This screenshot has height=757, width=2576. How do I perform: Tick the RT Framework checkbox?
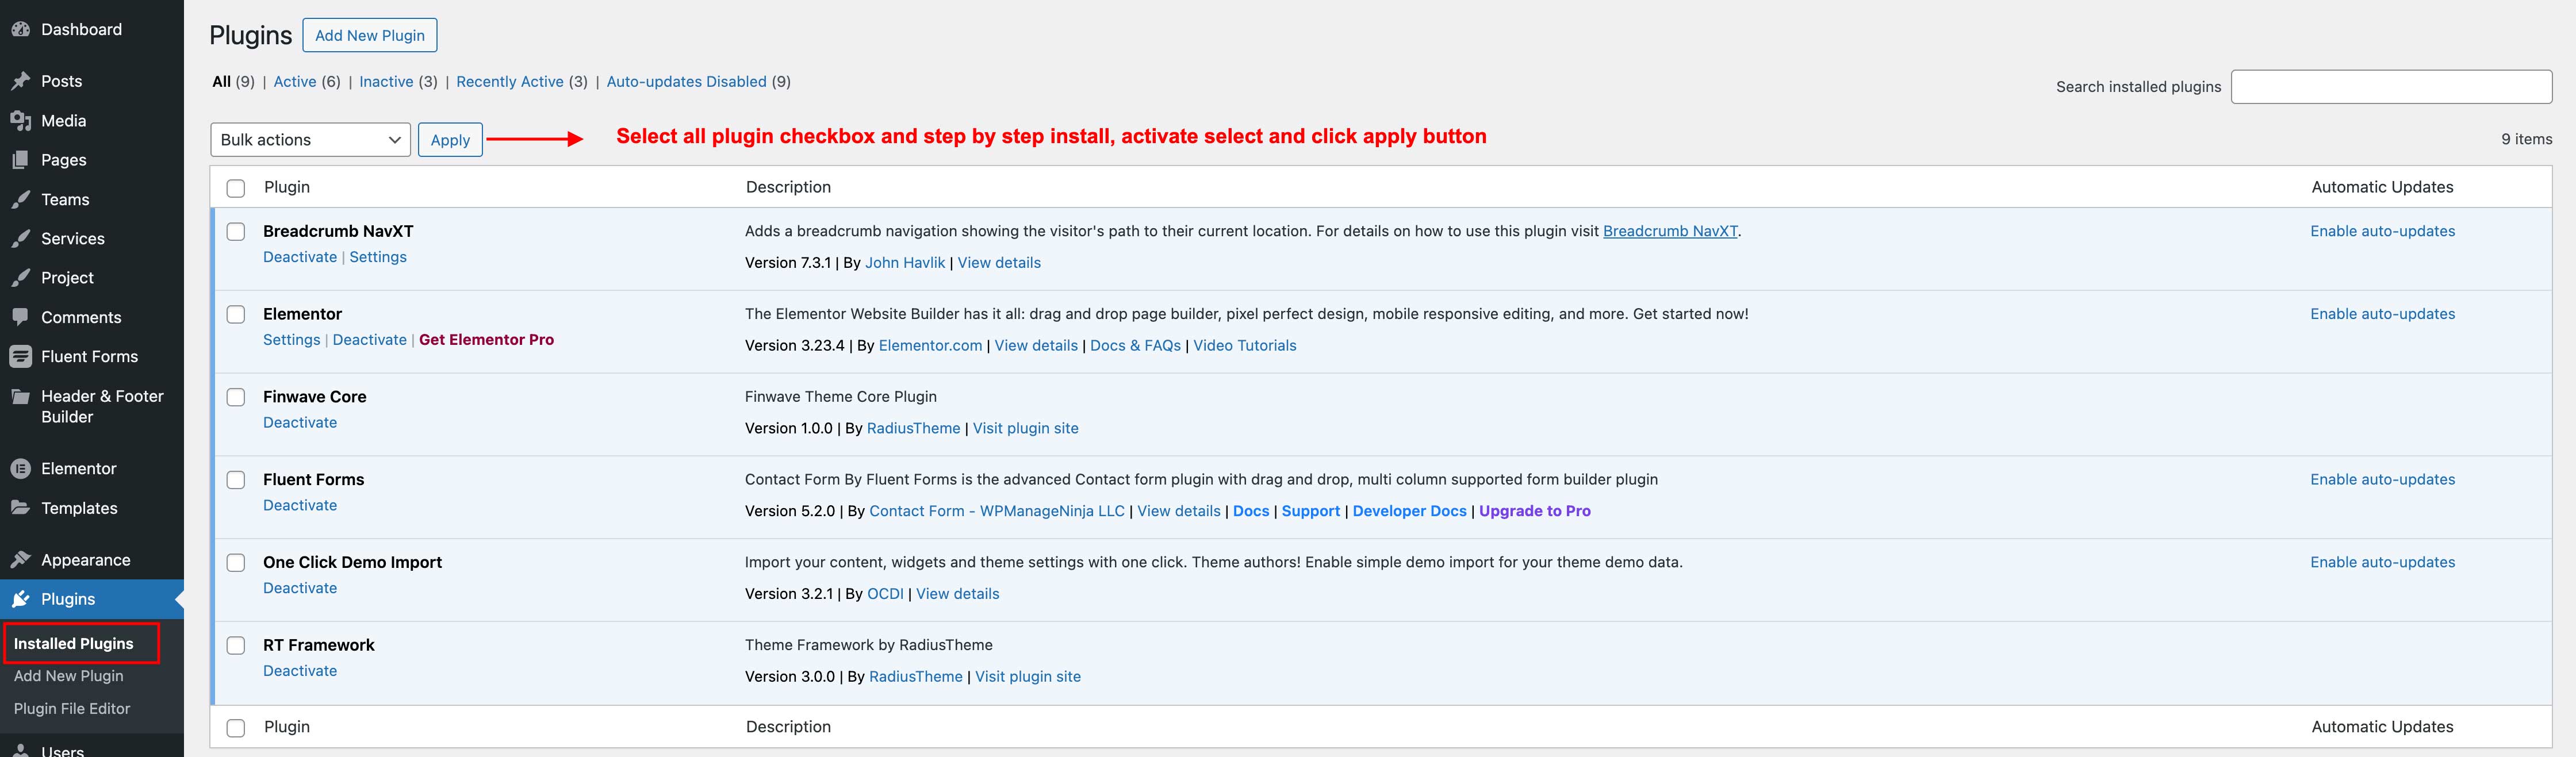(x=236, y=645)
